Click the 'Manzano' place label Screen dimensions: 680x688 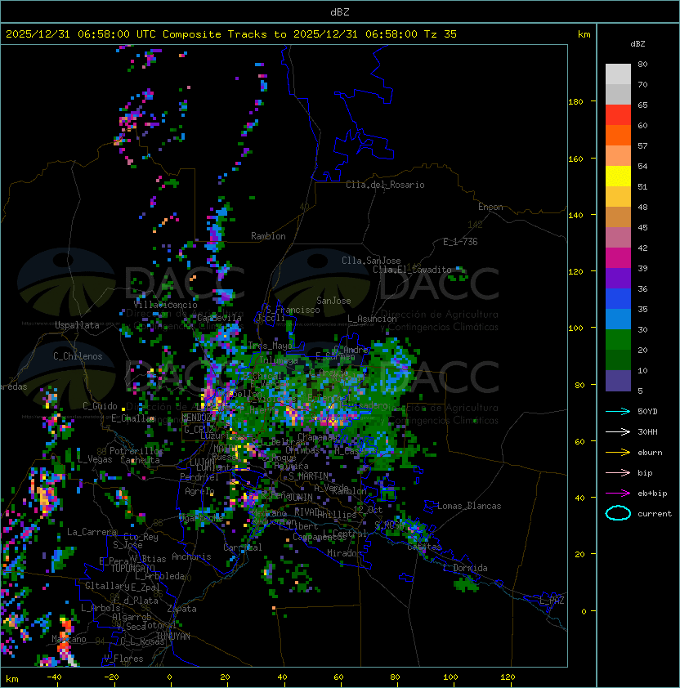point(69,639)
